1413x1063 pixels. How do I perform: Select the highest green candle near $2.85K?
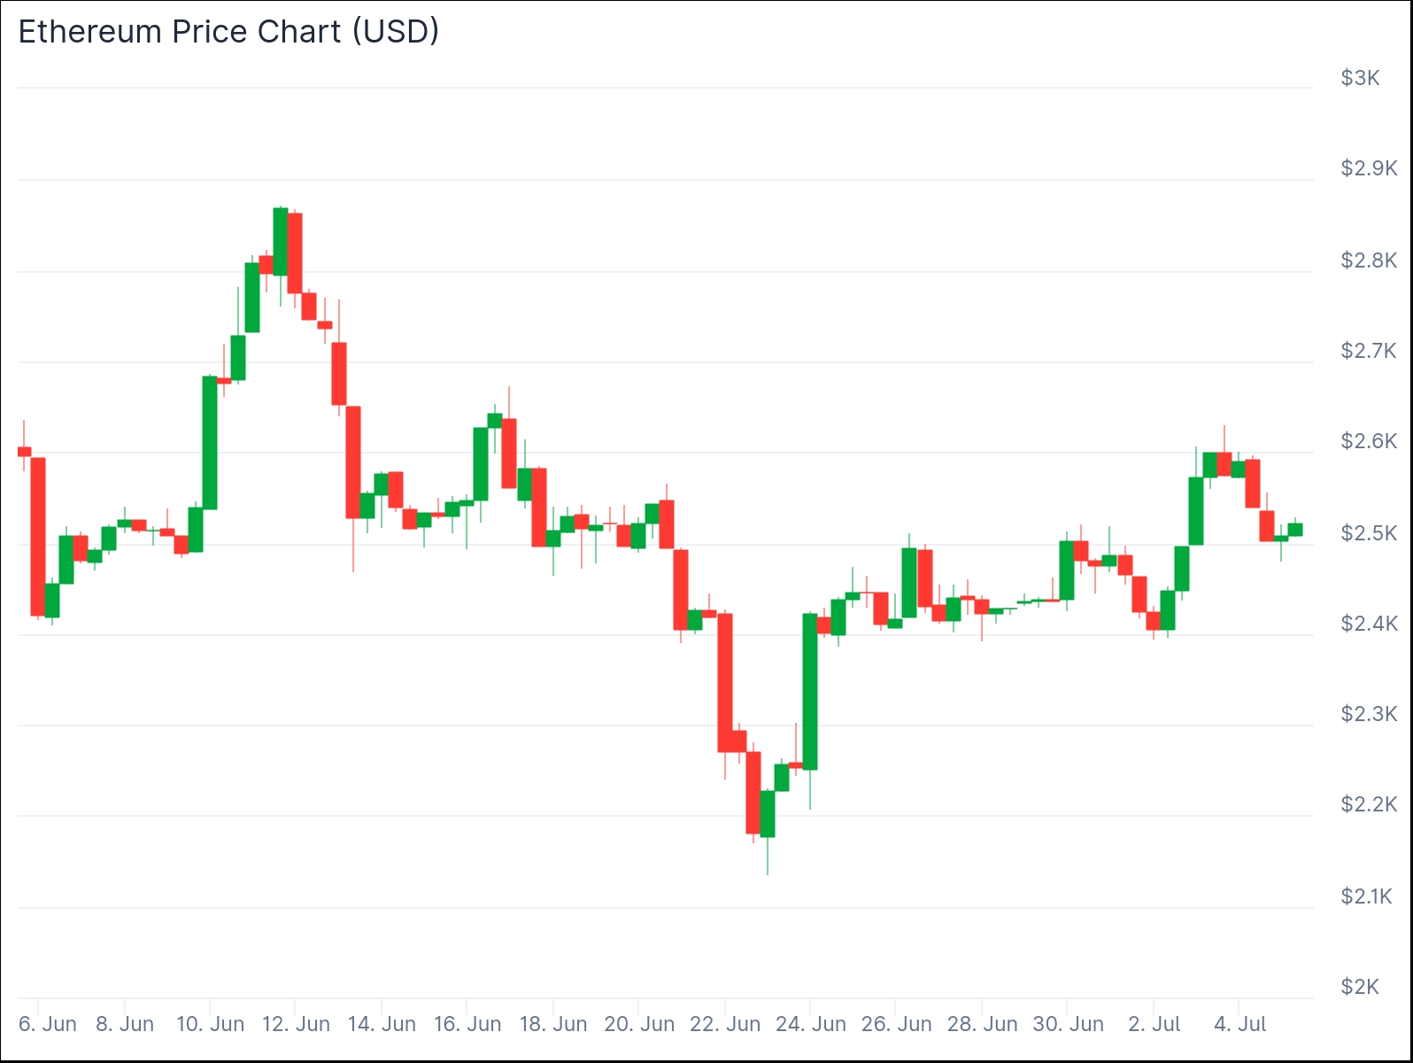click(281, 241)
